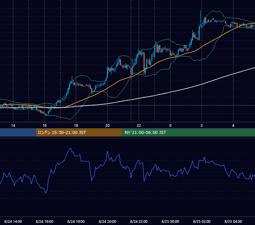Click the blue session bar before ロンドン
Image resolution: width=255 pixels, height=225 pixels.
point(18,132)
